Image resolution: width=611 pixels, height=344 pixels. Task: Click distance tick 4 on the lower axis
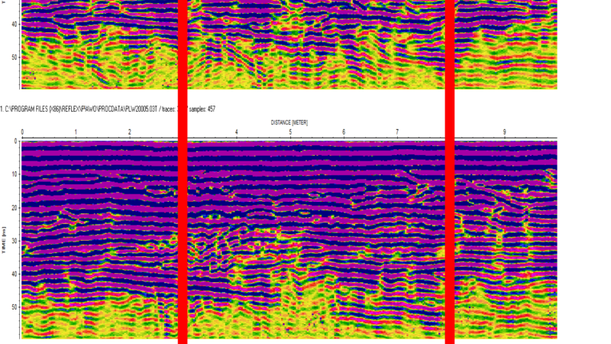click(237, 132)
